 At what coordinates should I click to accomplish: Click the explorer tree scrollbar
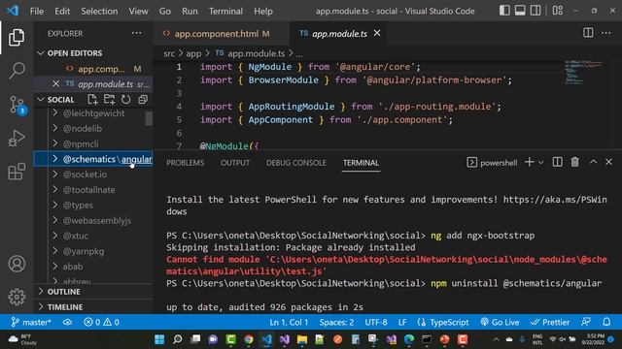coord(149,118)
